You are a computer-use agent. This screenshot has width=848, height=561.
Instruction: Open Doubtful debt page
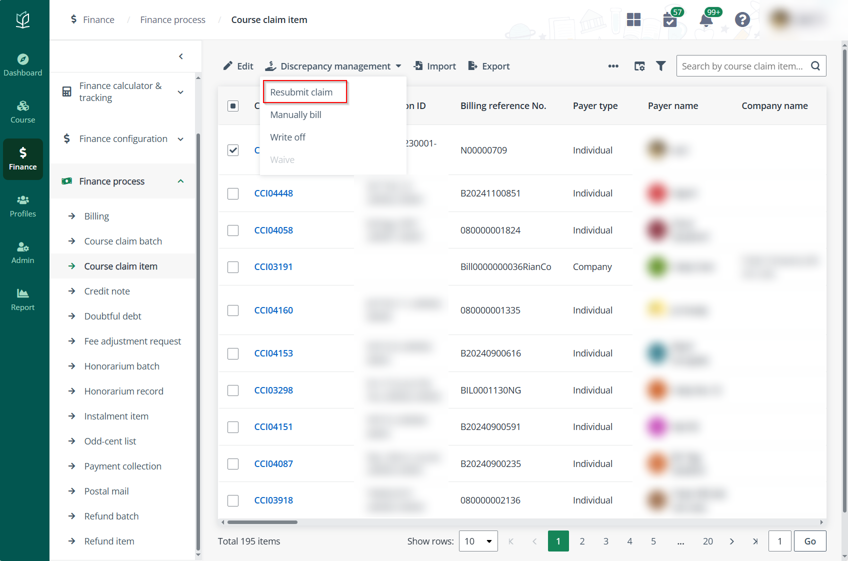click(x=112, y=316)
